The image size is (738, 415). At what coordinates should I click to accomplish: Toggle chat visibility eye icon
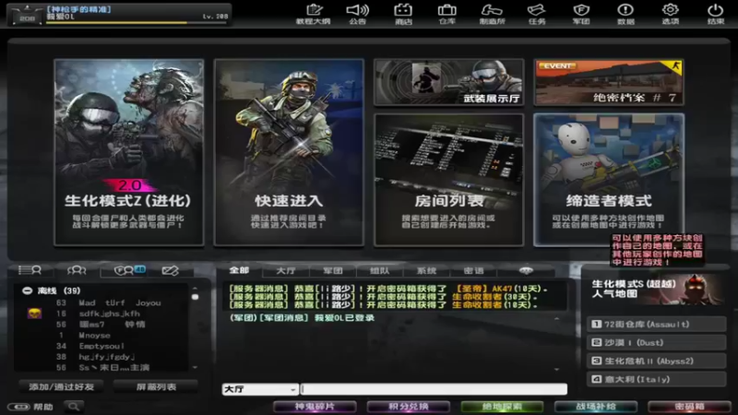tap(526, 270)
